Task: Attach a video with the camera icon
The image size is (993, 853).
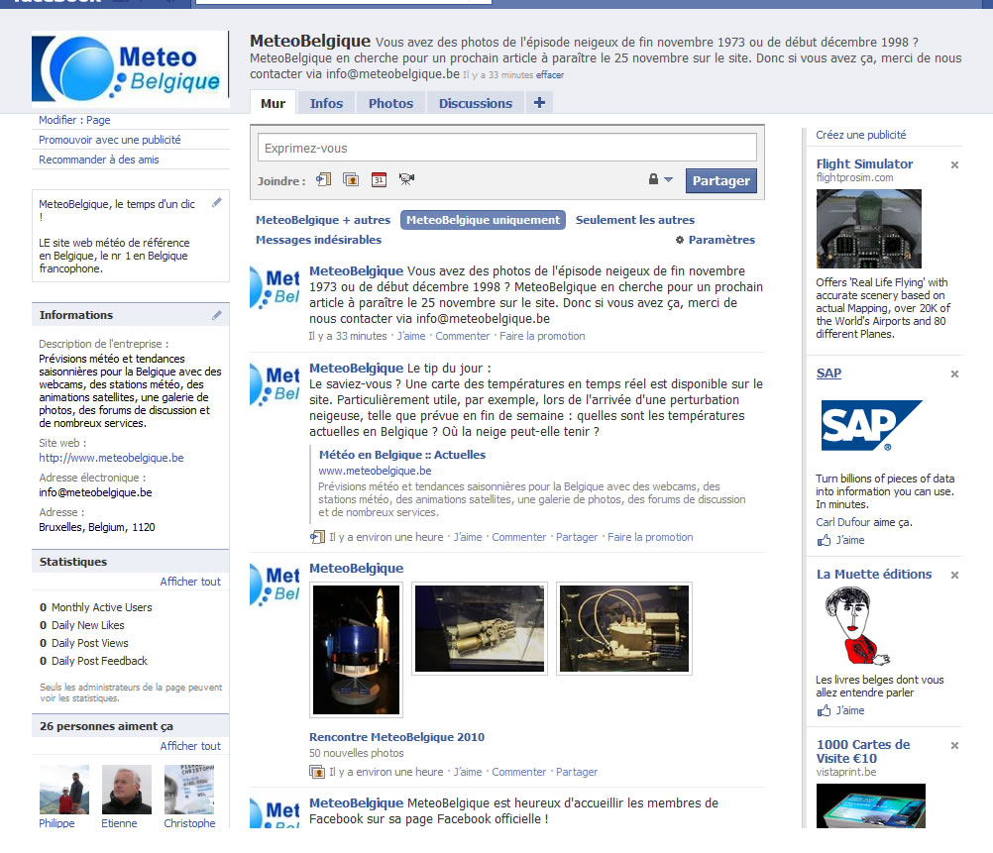Action: [x=406, y=180]
